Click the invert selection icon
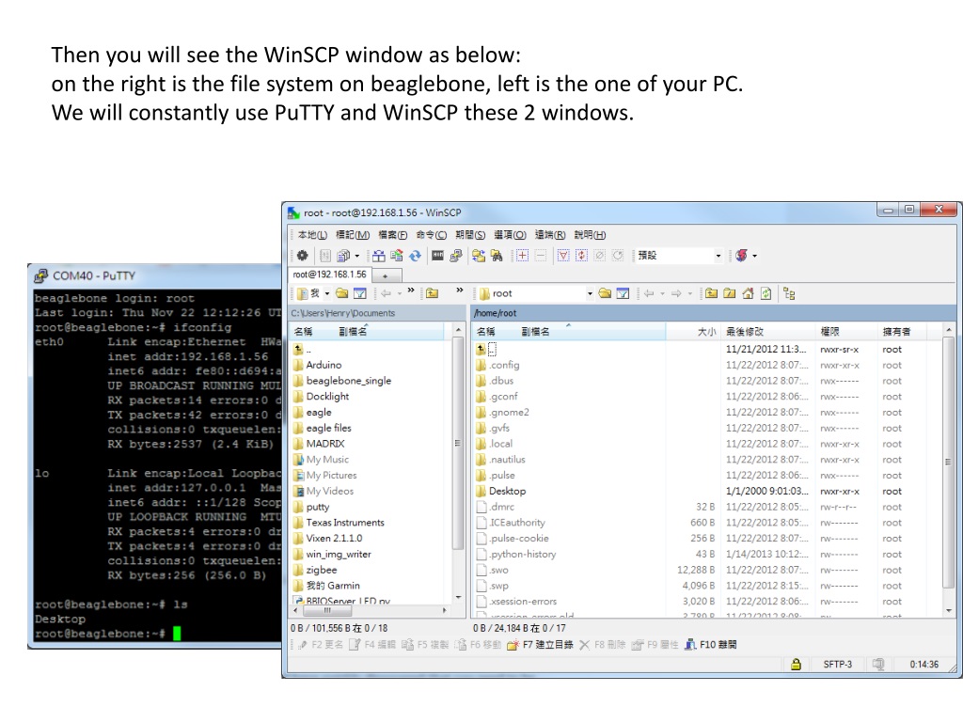This screenshot has width=963, height=722. coord(581,256)
